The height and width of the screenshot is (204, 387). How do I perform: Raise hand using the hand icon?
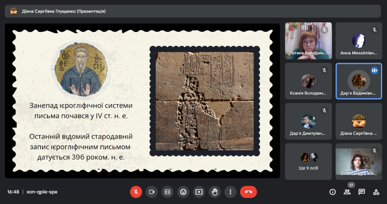tap(215, 192)
